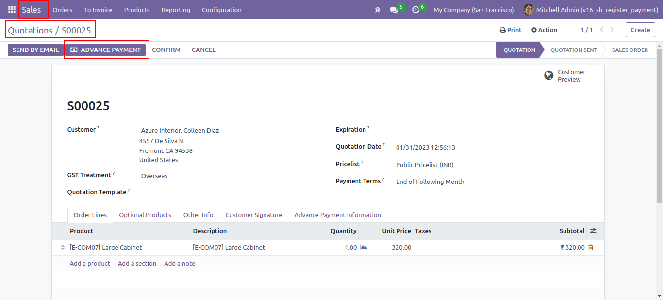Click Pricelist field Public Pricelist (INR)

[425, 165]
